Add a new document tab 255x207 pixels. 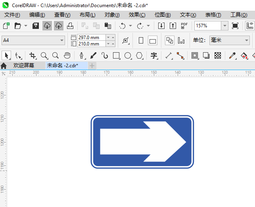click(x=92, y=66)
